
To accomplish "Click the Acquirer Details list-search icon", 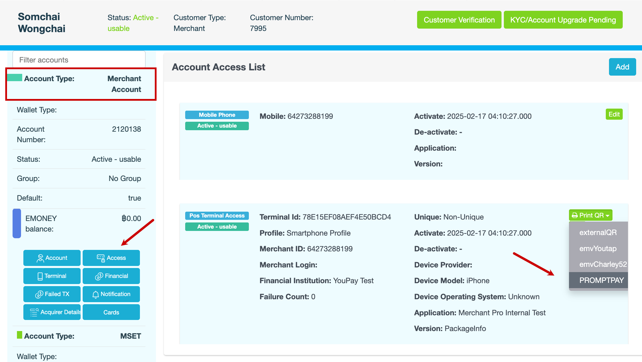I will pyautogui.click(x=34, y=312).
